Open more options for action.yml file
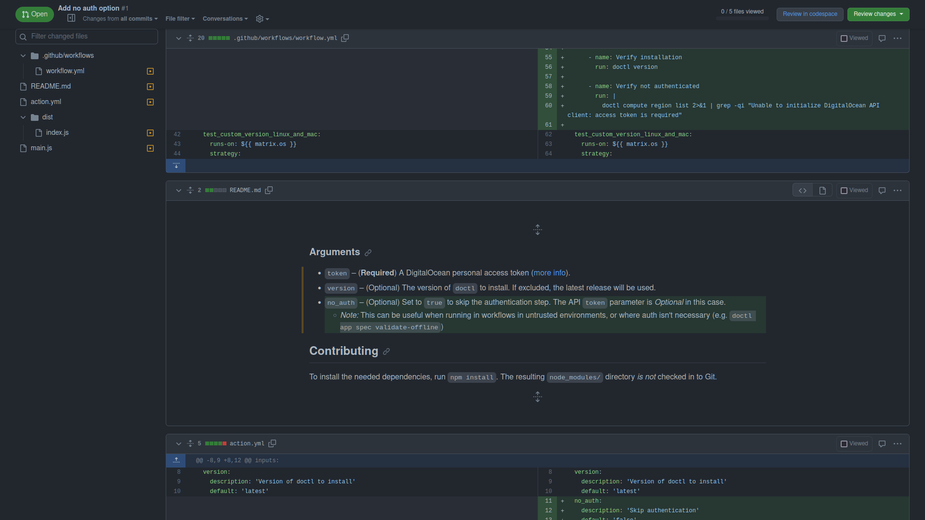This screenshot has height=520, width=925. (x=898, y=444)
